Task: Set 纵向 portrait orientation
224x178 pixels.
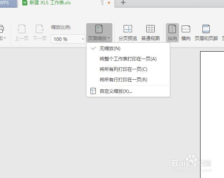Action: point(172,33)
